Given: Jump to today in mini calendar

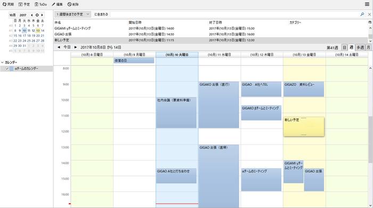Looking at the screenshot, I should click(37, 15).
